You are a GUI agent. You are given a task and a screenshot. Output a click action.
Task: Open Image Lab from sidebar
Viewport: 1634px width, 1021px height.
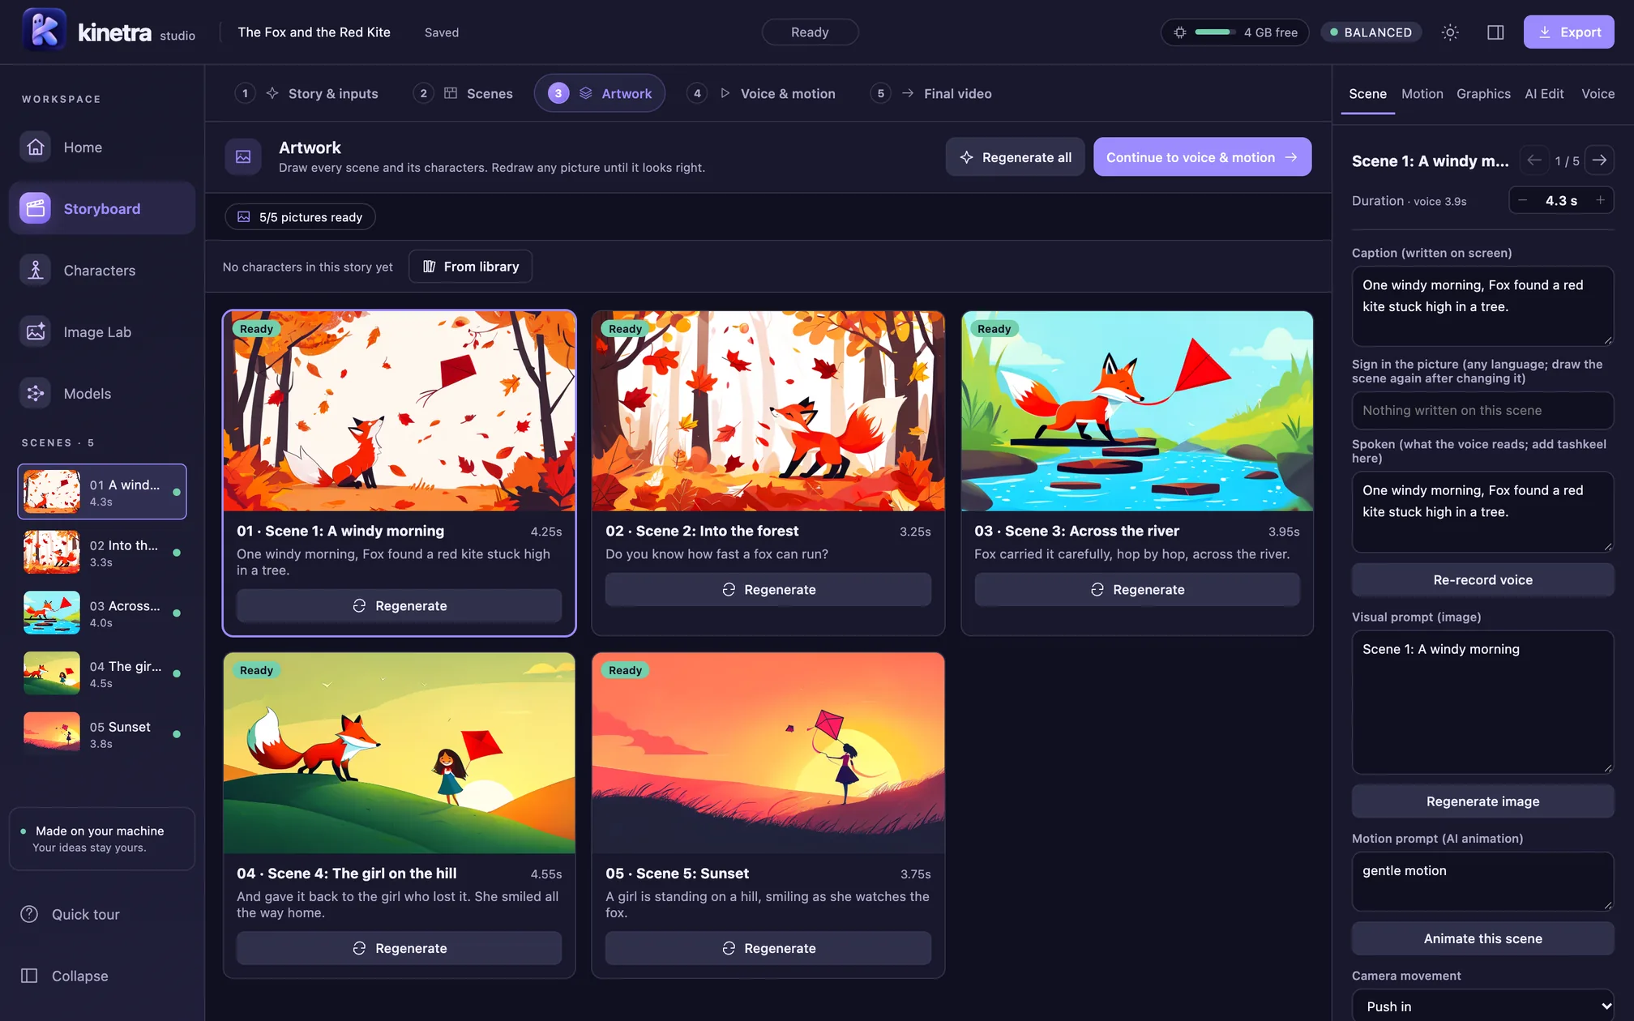coord(102,331)
